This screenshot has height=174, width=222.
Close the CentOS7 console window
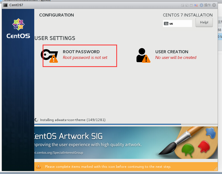coord(214,5)
